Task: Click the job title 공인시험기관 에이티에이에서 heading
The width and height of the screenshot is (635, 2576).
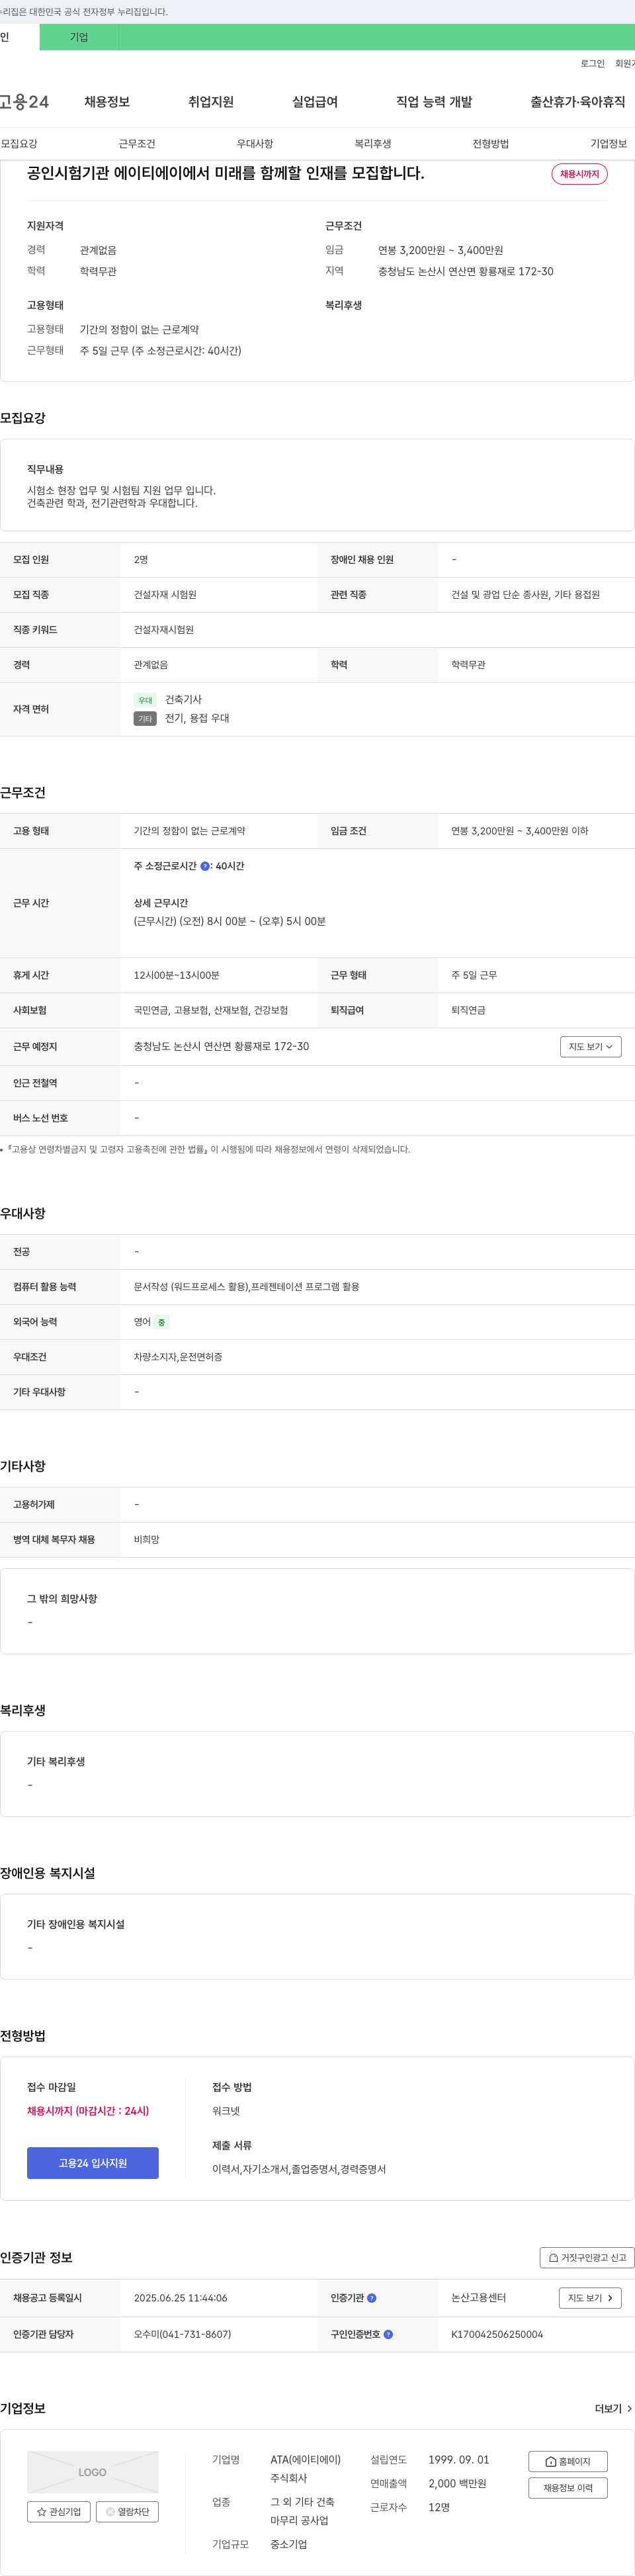Action: coord(226,173)
